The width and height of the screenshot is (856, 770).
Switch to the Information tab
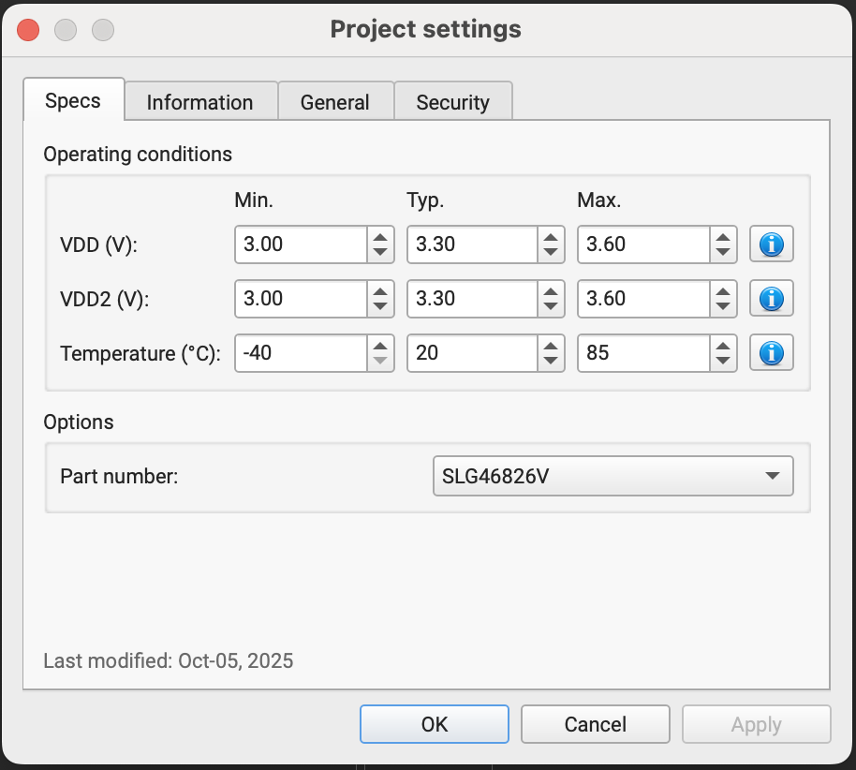[200, 101]
